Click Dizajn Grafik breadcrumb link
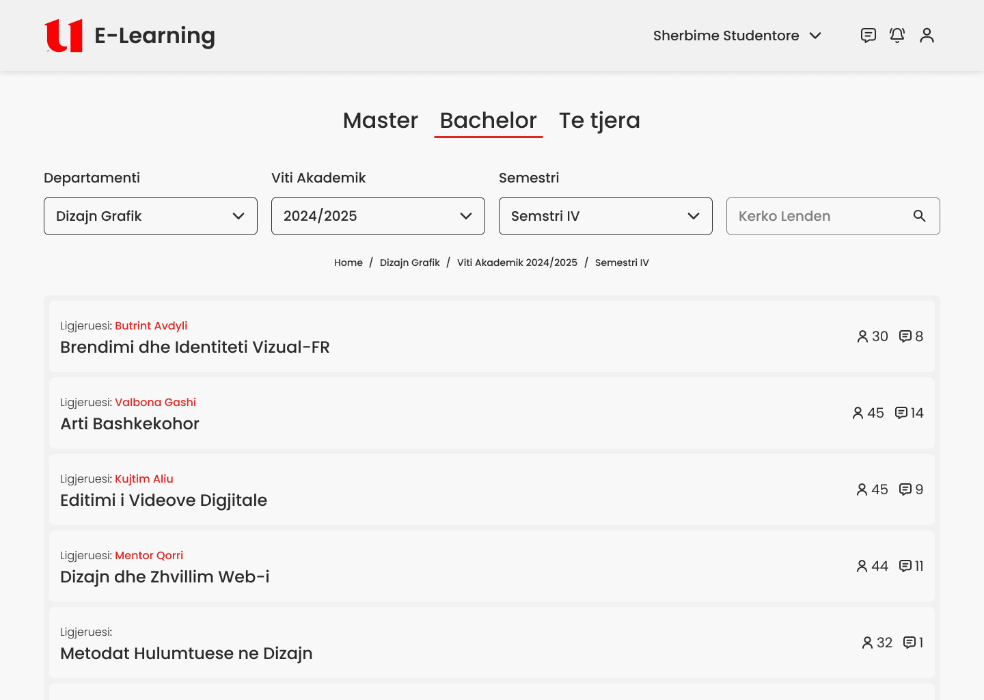 pyautogui.click(x=410, y=262)
